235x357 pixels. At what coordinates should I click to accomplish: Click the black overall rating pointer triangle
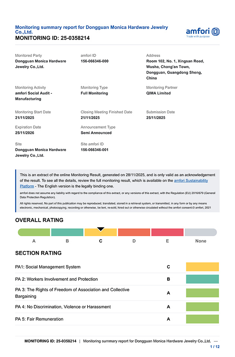pos(101,229)
